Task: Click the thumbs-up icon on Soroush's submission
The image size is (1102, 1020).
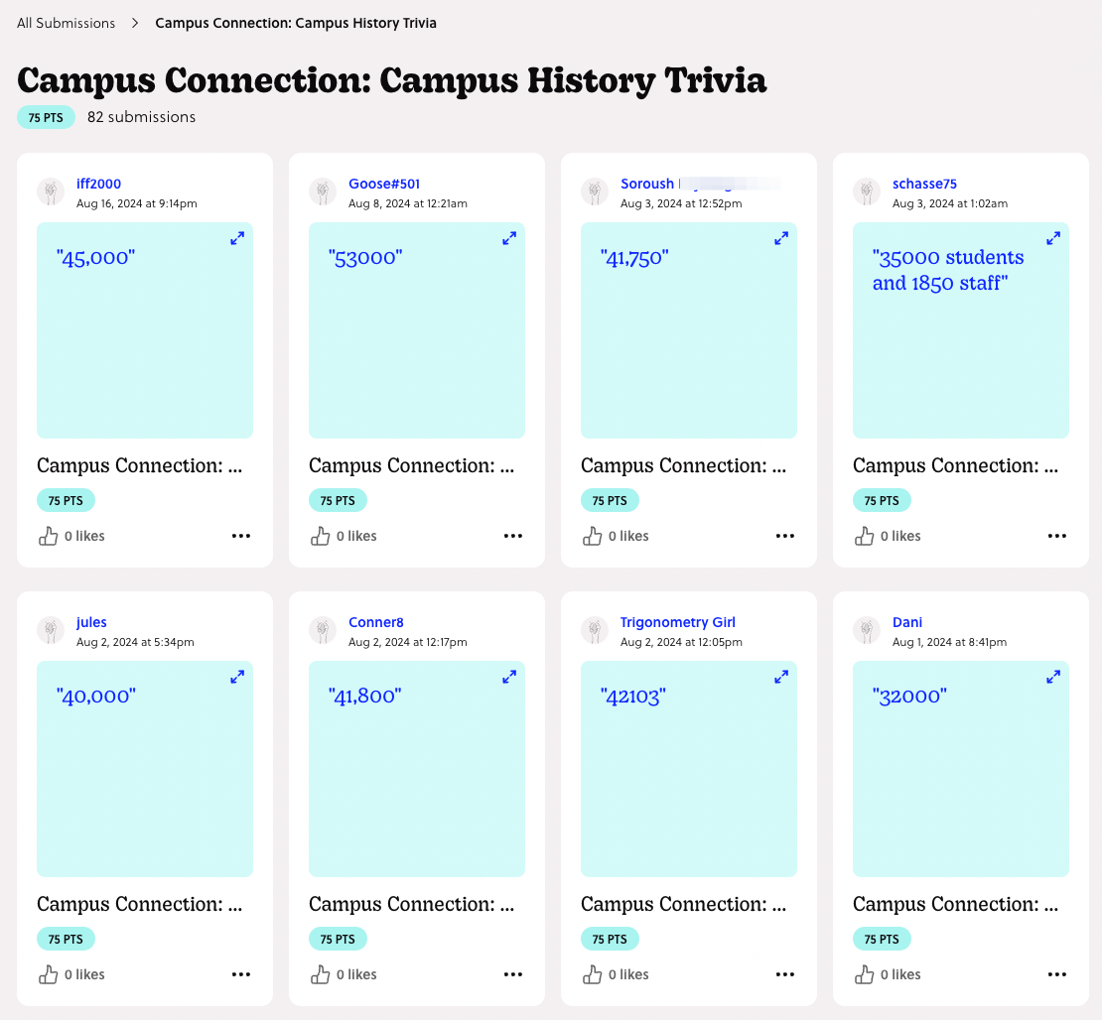Action: point(592,536)
